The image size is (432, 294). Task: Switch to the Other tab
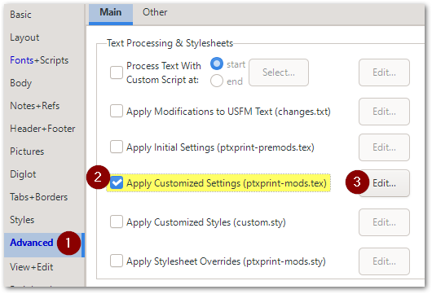coord(155,12)
